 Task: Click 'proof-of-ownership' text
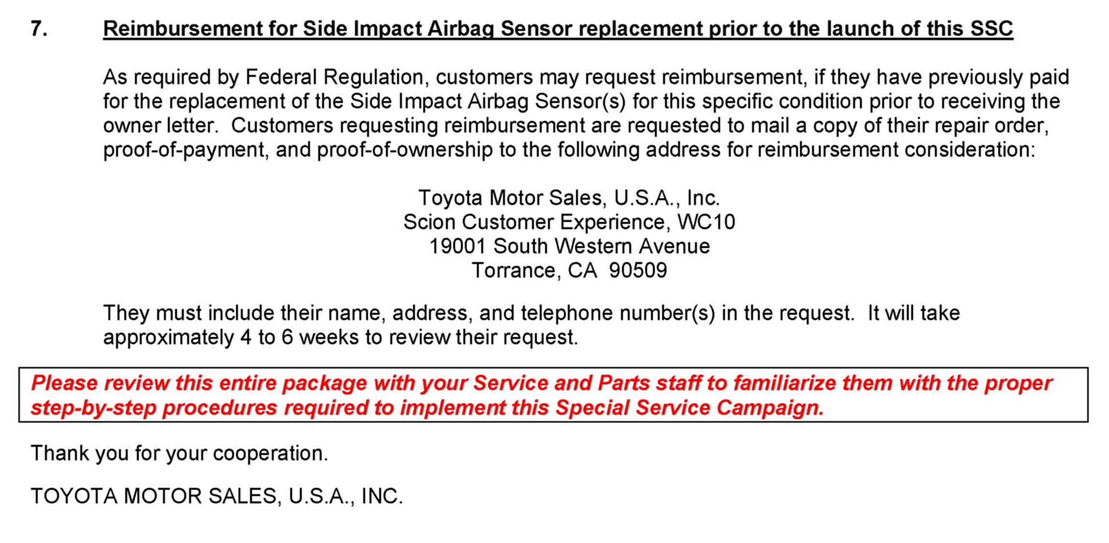(405, 150)
